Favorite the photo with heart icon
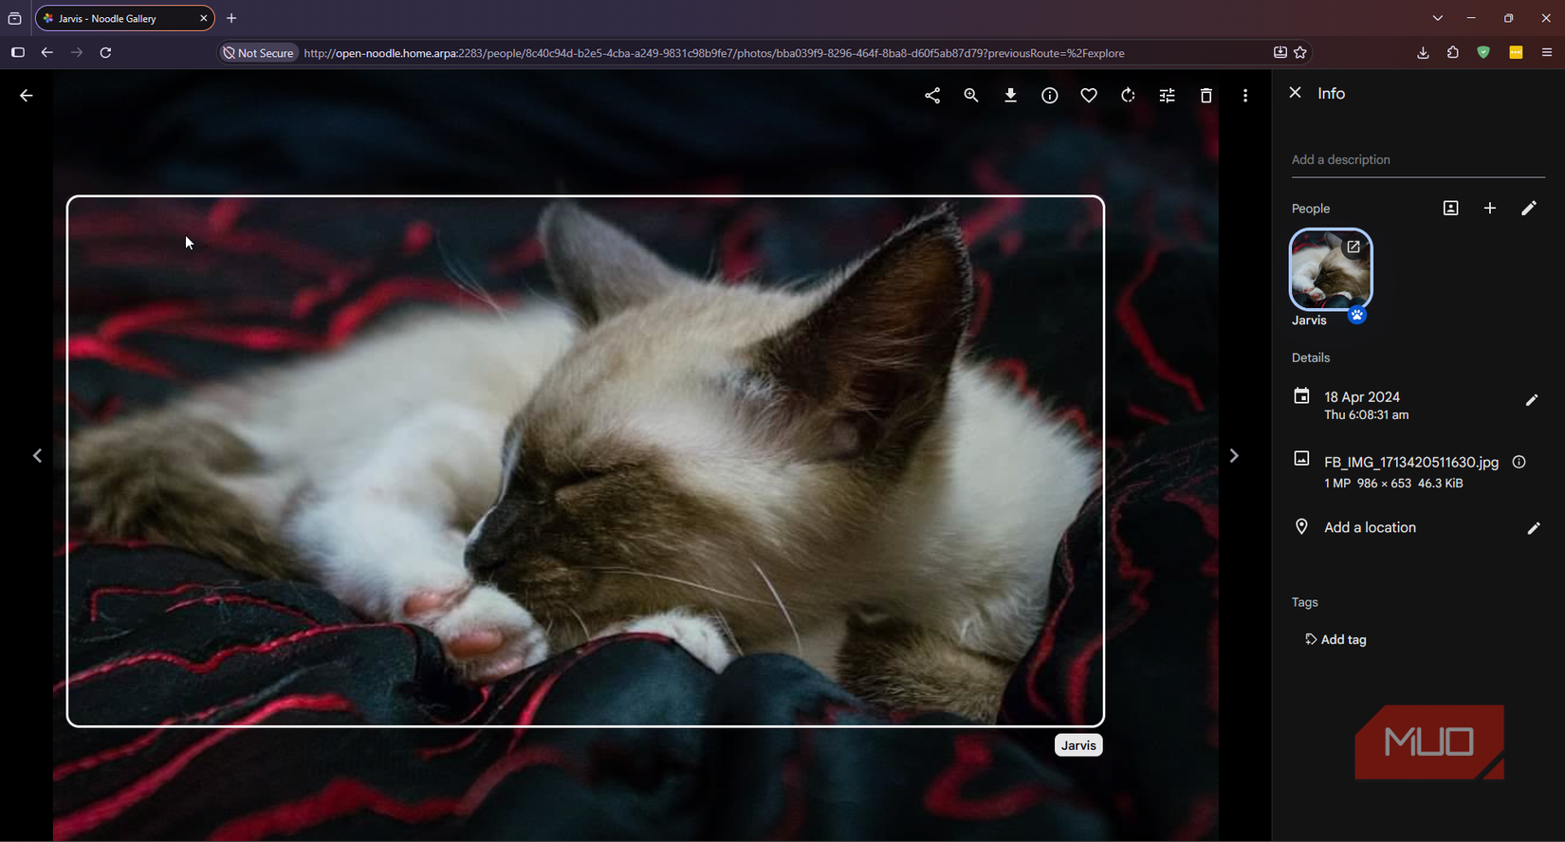 1089,96
